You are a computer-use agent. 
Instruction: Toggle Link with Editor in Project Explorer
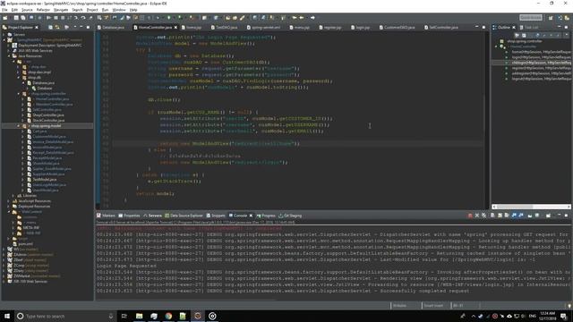click(57, 28)
